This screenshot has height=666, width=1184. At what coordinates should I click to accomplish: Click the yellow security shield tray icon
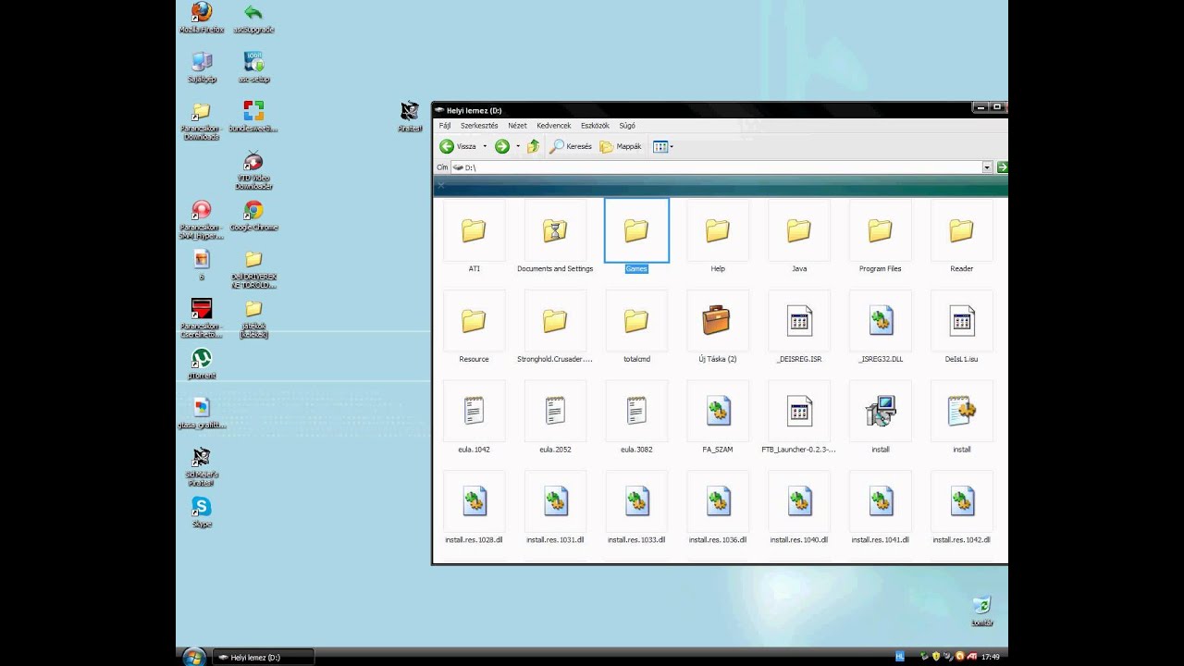[x=936, y=657]
